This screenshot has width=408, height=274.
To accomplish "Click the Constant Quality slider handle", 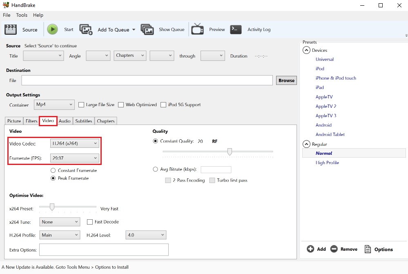I will coord(230,151).
